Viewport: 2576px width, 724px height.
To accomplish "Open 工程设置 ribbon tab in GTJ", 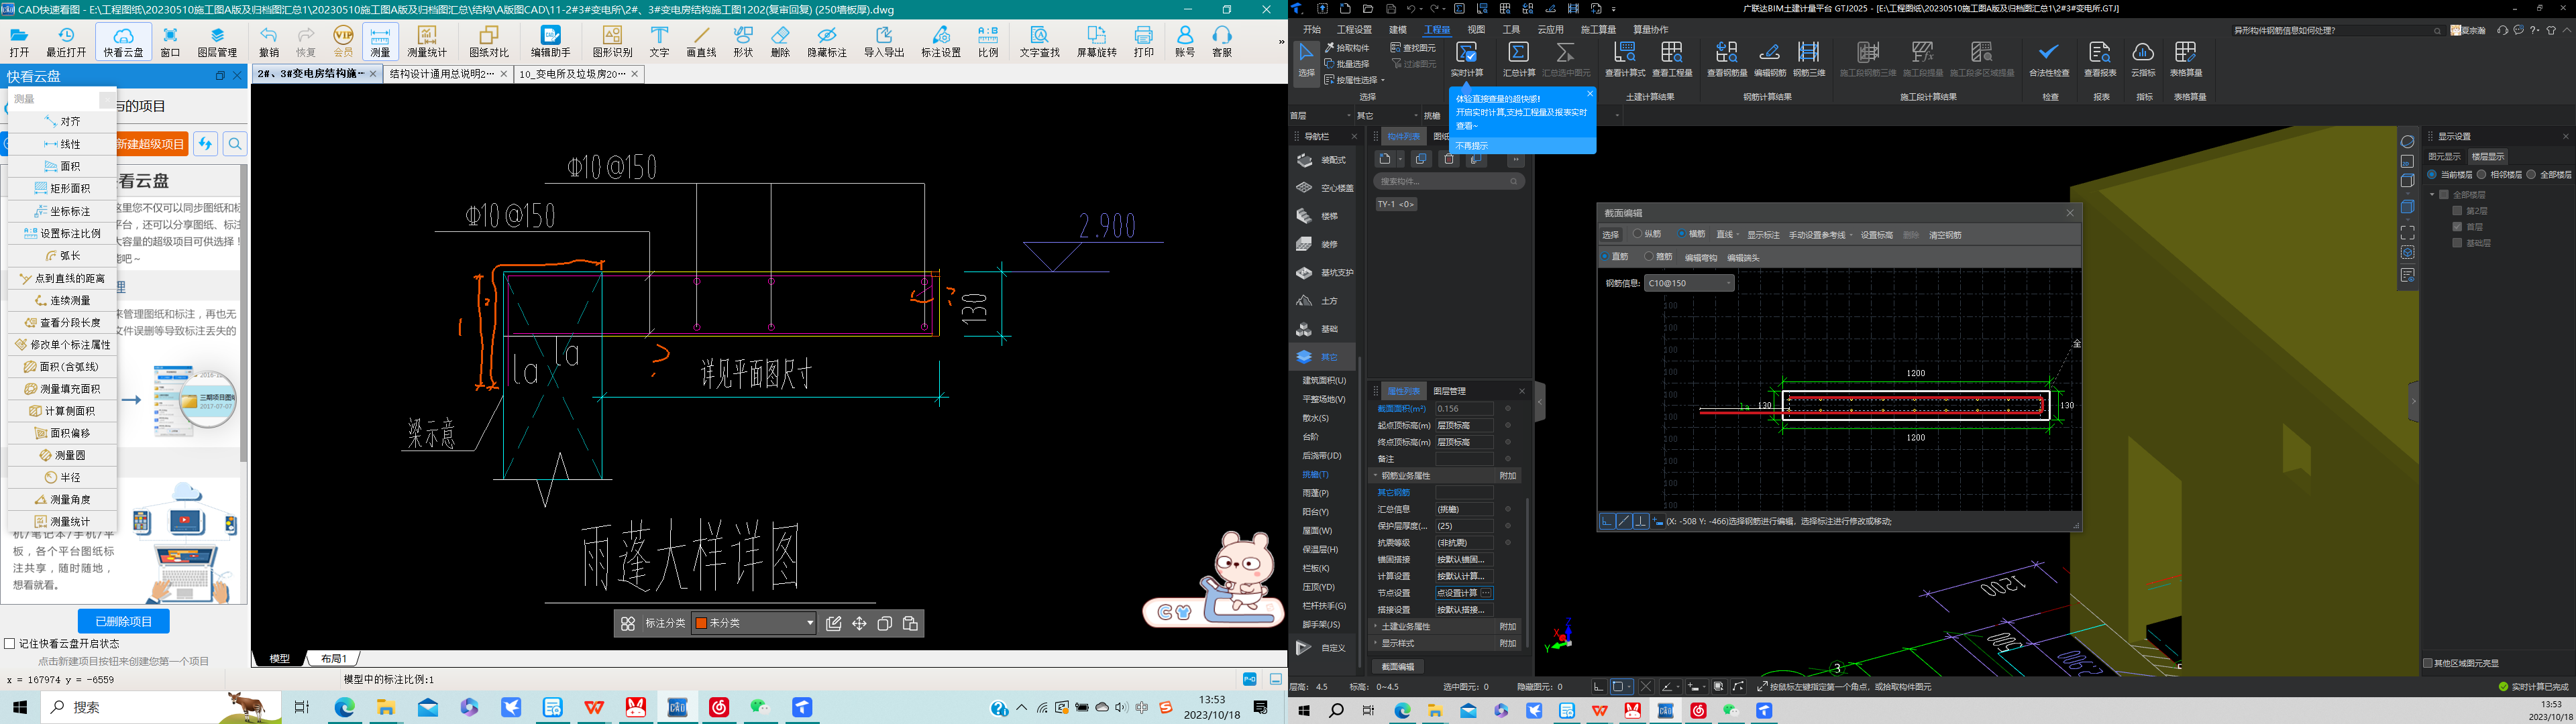I will click(1354, 30).
